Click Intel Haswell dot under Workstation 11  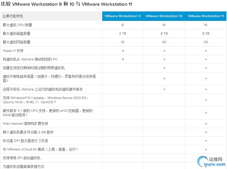click(x=206, y=124)
